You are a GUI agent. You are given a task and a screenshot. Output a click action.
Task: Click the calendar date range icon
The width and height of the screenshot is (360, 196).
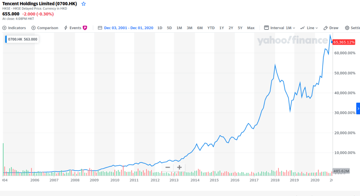100,28
